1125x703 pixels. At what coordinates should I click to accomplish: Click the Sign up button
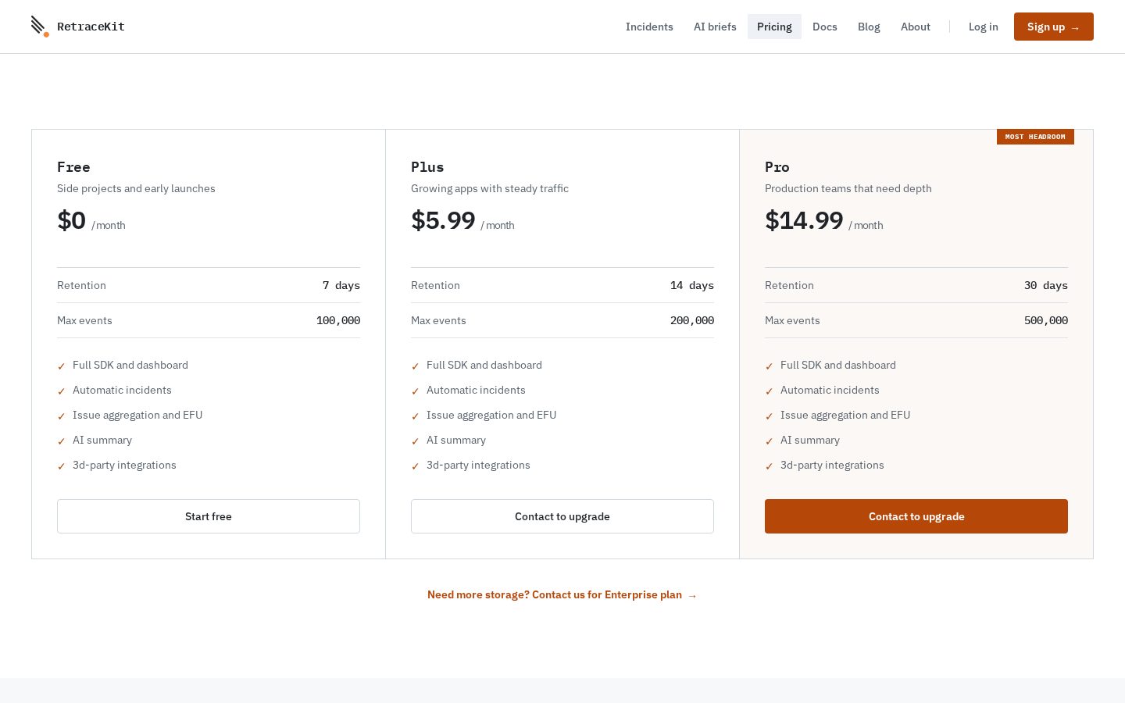pos(1054,27)
